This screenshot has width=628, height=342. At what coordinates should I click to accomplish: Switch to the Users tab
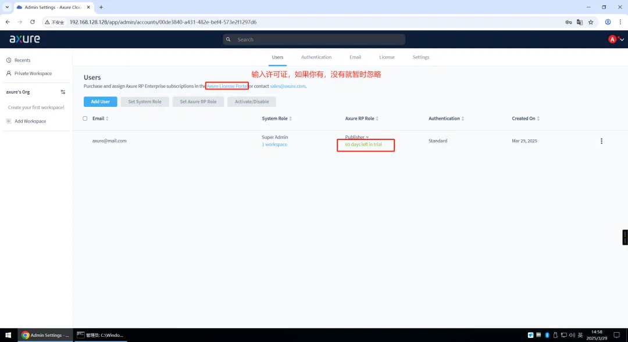[277, 57]
